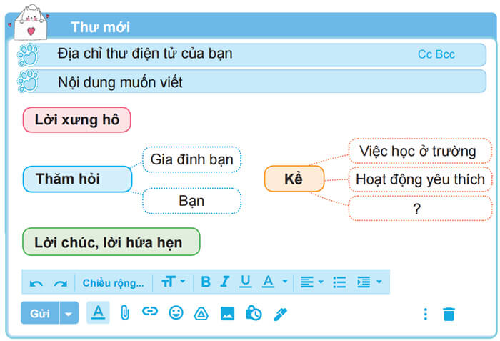
Task: Click the undo arrow icon
Action: (36, 283)
